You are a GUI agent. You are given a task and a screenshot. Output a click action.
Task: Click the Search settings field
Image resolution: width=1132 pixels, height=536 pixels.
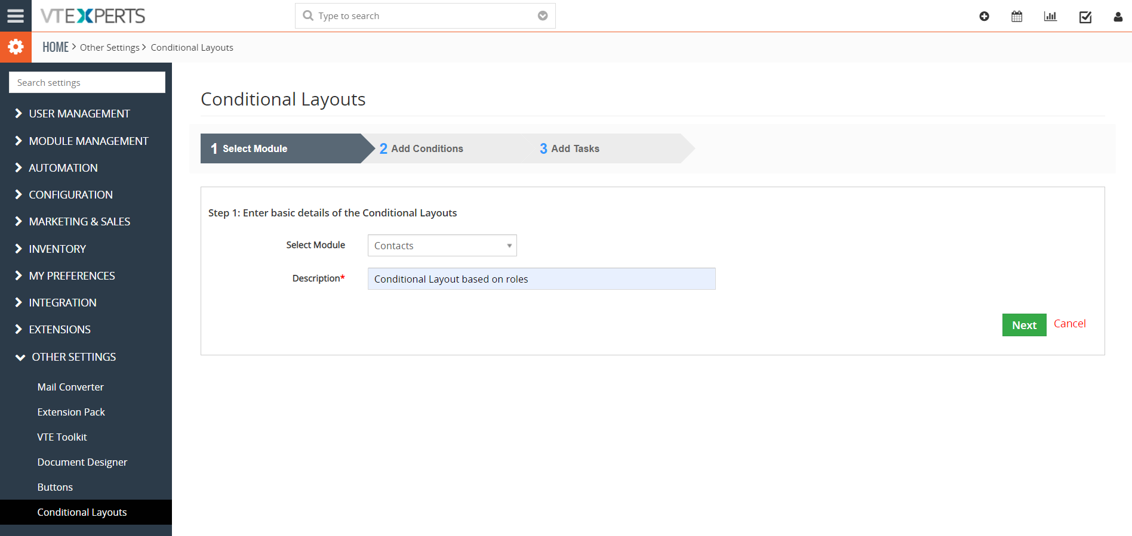click(87, 82)
